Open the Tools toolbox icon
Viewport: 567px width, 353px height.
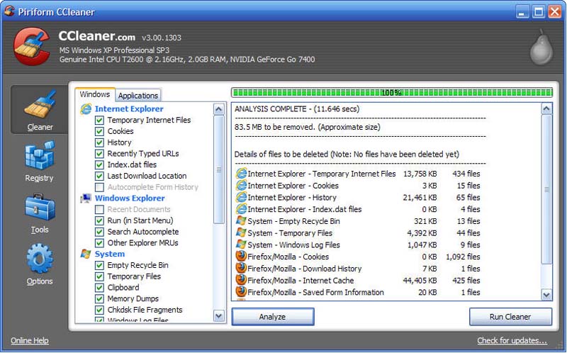(x=40, y=212)
